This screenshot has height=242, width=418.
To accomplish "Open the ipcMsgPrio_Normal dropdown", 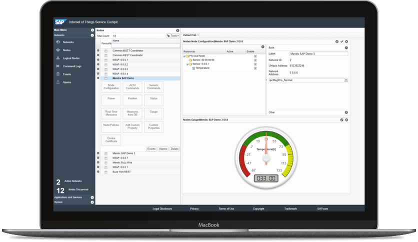I will tap(346, 80).
